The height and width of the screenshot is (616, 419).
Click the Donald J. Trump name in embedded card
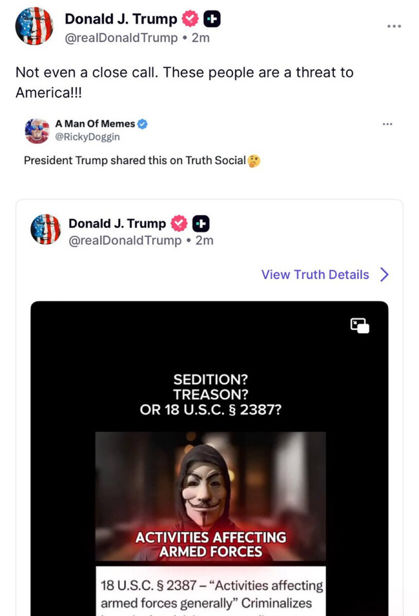[117, 224]
